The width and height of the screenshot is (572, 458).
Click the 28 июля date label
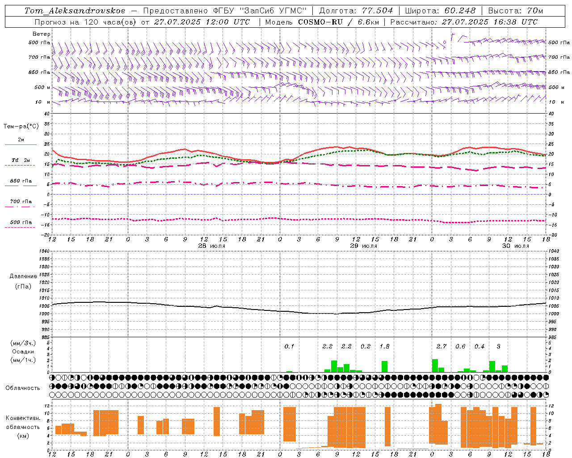pyautogui.click(x=212, y=246)
